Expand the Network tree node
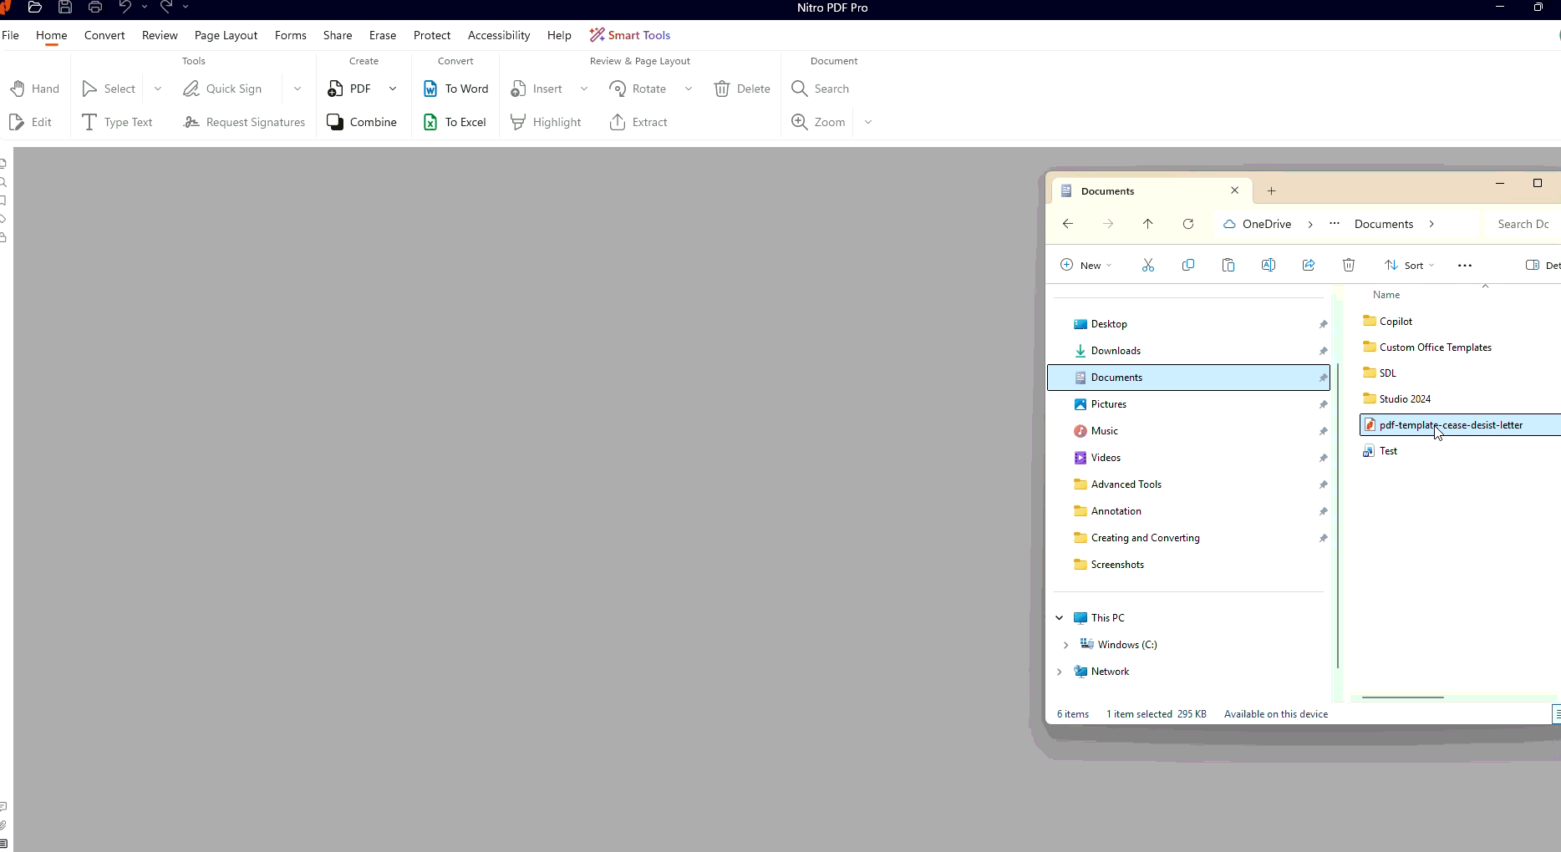Screen dimensions: 1561x852 (x=1060, y=672)
